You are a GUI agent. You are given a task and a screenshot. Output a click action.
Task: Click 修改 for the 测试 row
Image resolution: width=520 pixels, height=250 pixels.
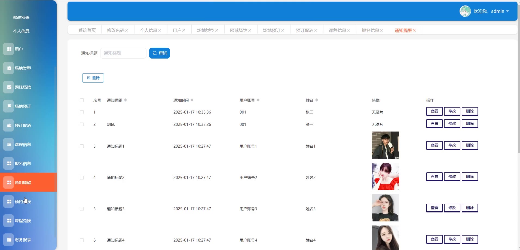point(452,123)
